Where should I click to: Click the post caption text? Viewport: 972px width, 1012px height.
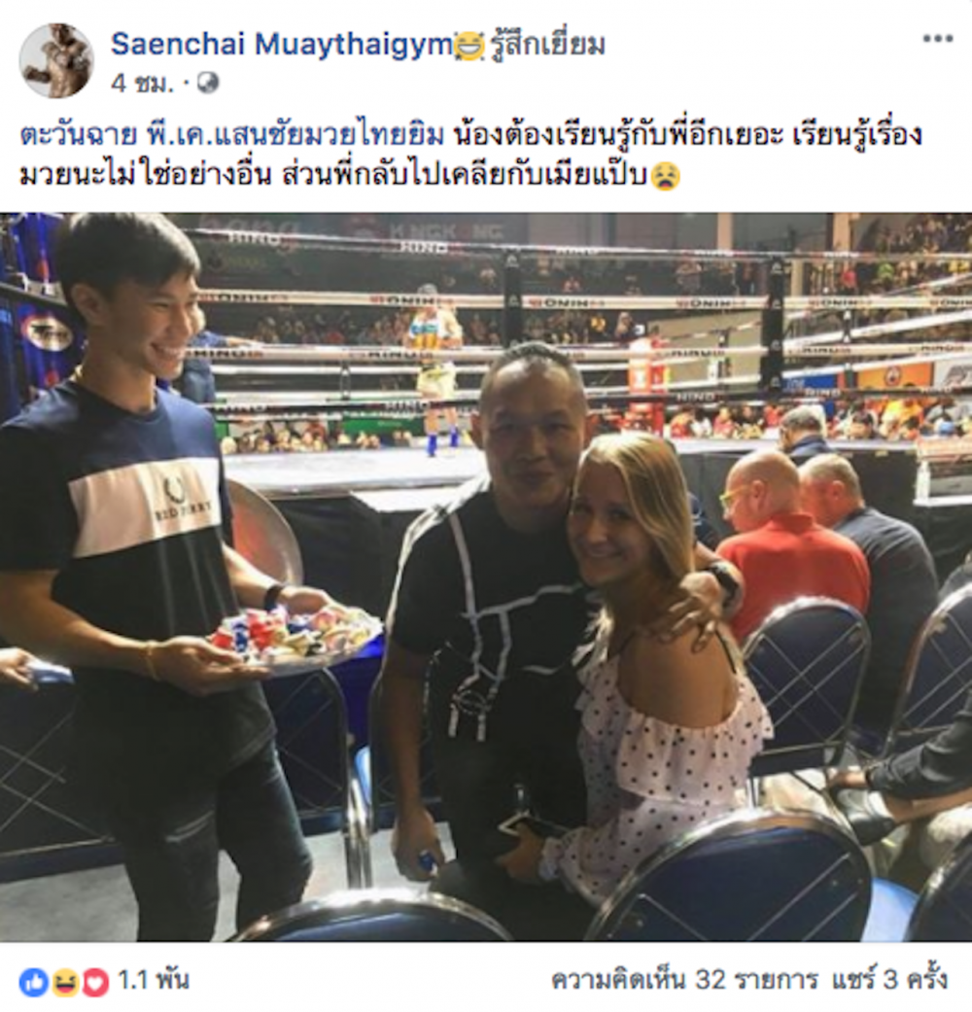coord(471,155)
